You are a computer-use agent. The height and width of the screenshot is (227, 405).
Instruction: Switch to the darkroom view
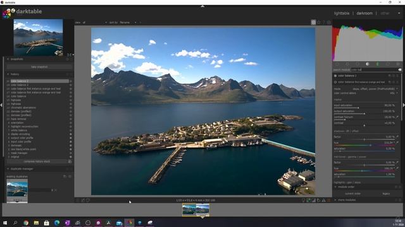[x=364, y=13]
